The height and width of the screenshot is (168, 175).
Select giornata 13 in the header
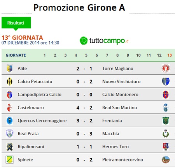(x=170, y=55)
